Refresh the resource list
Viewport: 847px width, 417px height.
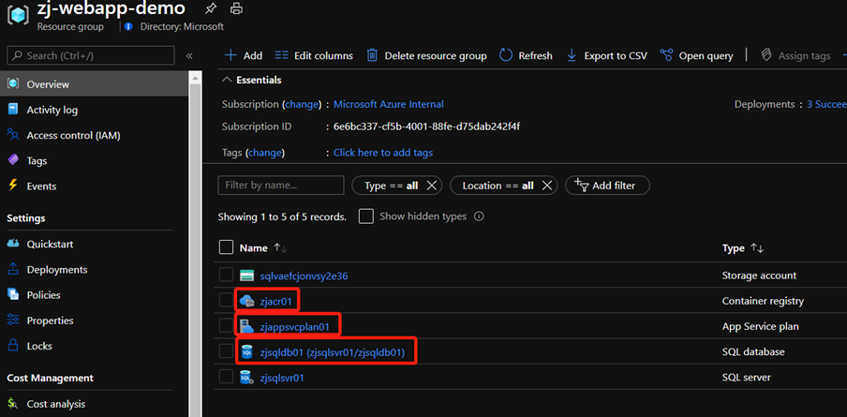[527, 55]
